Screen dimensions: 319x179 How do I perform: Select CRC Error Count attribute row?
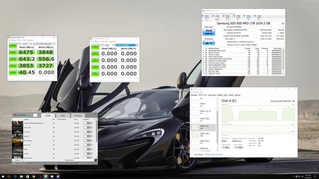pos(242,73)
